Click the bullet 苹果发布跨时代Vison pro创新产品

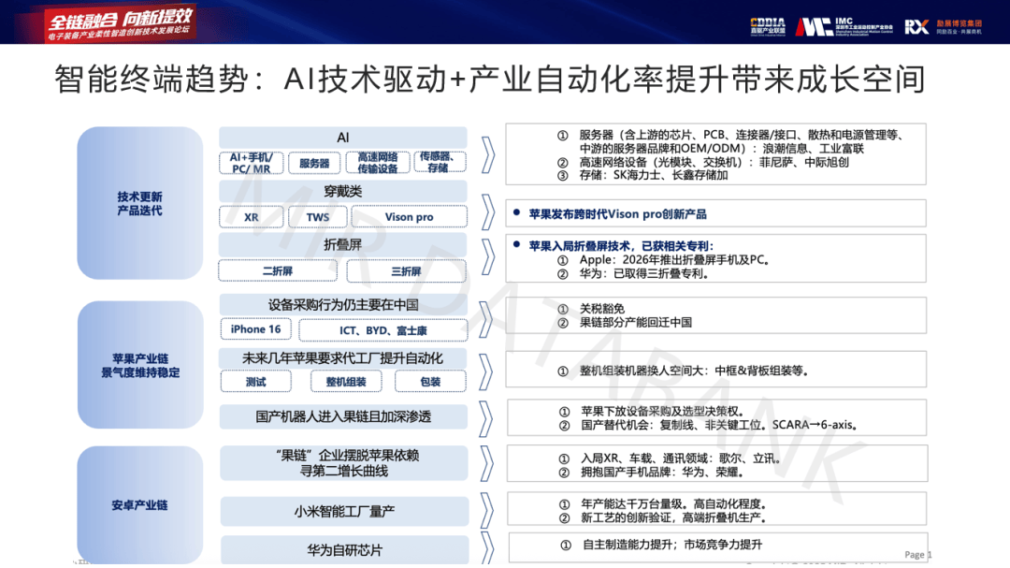coord(617,214)
